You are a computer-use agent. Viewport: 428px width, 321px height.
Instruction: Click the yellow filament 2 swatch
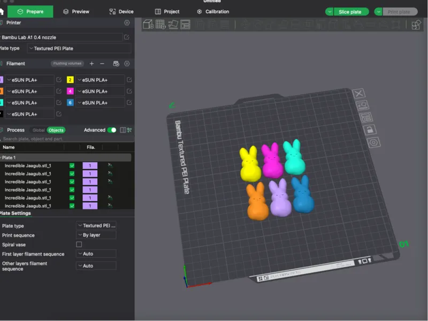click(70, 80)
